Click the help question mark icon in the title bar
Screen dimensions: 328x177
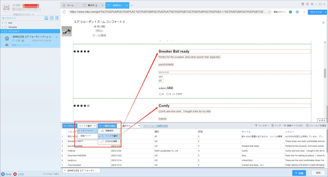click(307, 4)
